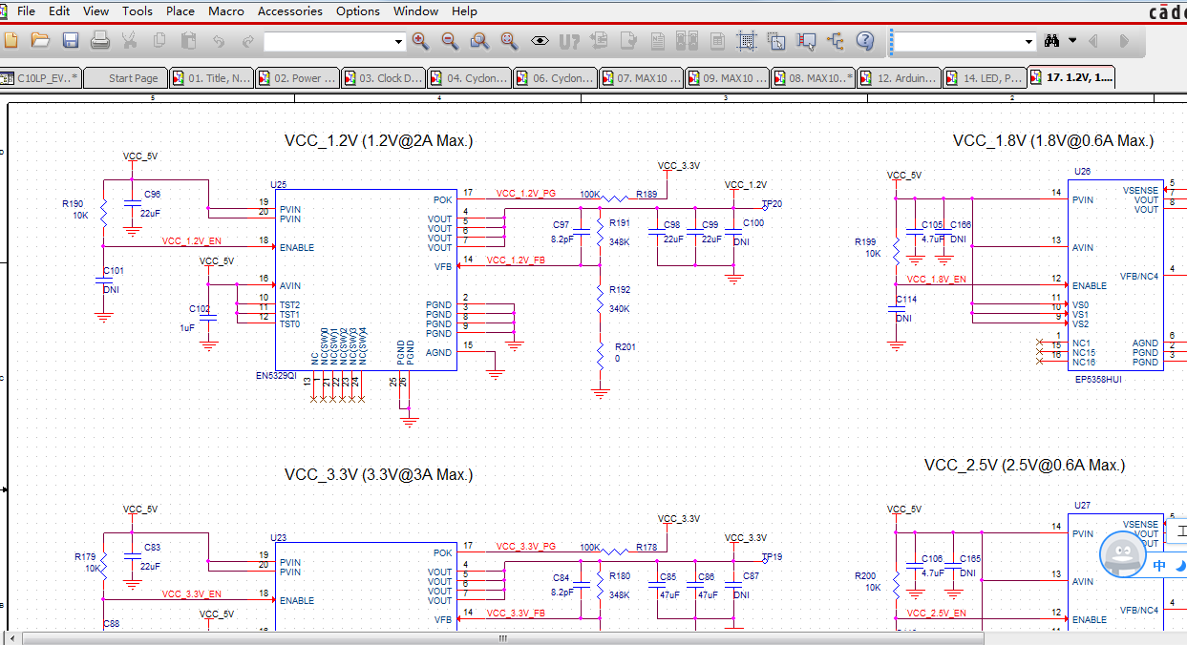
Task: Click the floating robot assistant icon
Action: pyautogui.click(x=1122, y=553)
